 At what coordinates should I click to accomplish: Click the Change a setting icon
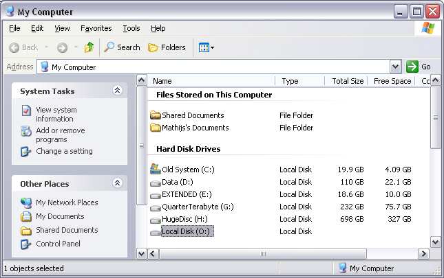click(26, 151)
